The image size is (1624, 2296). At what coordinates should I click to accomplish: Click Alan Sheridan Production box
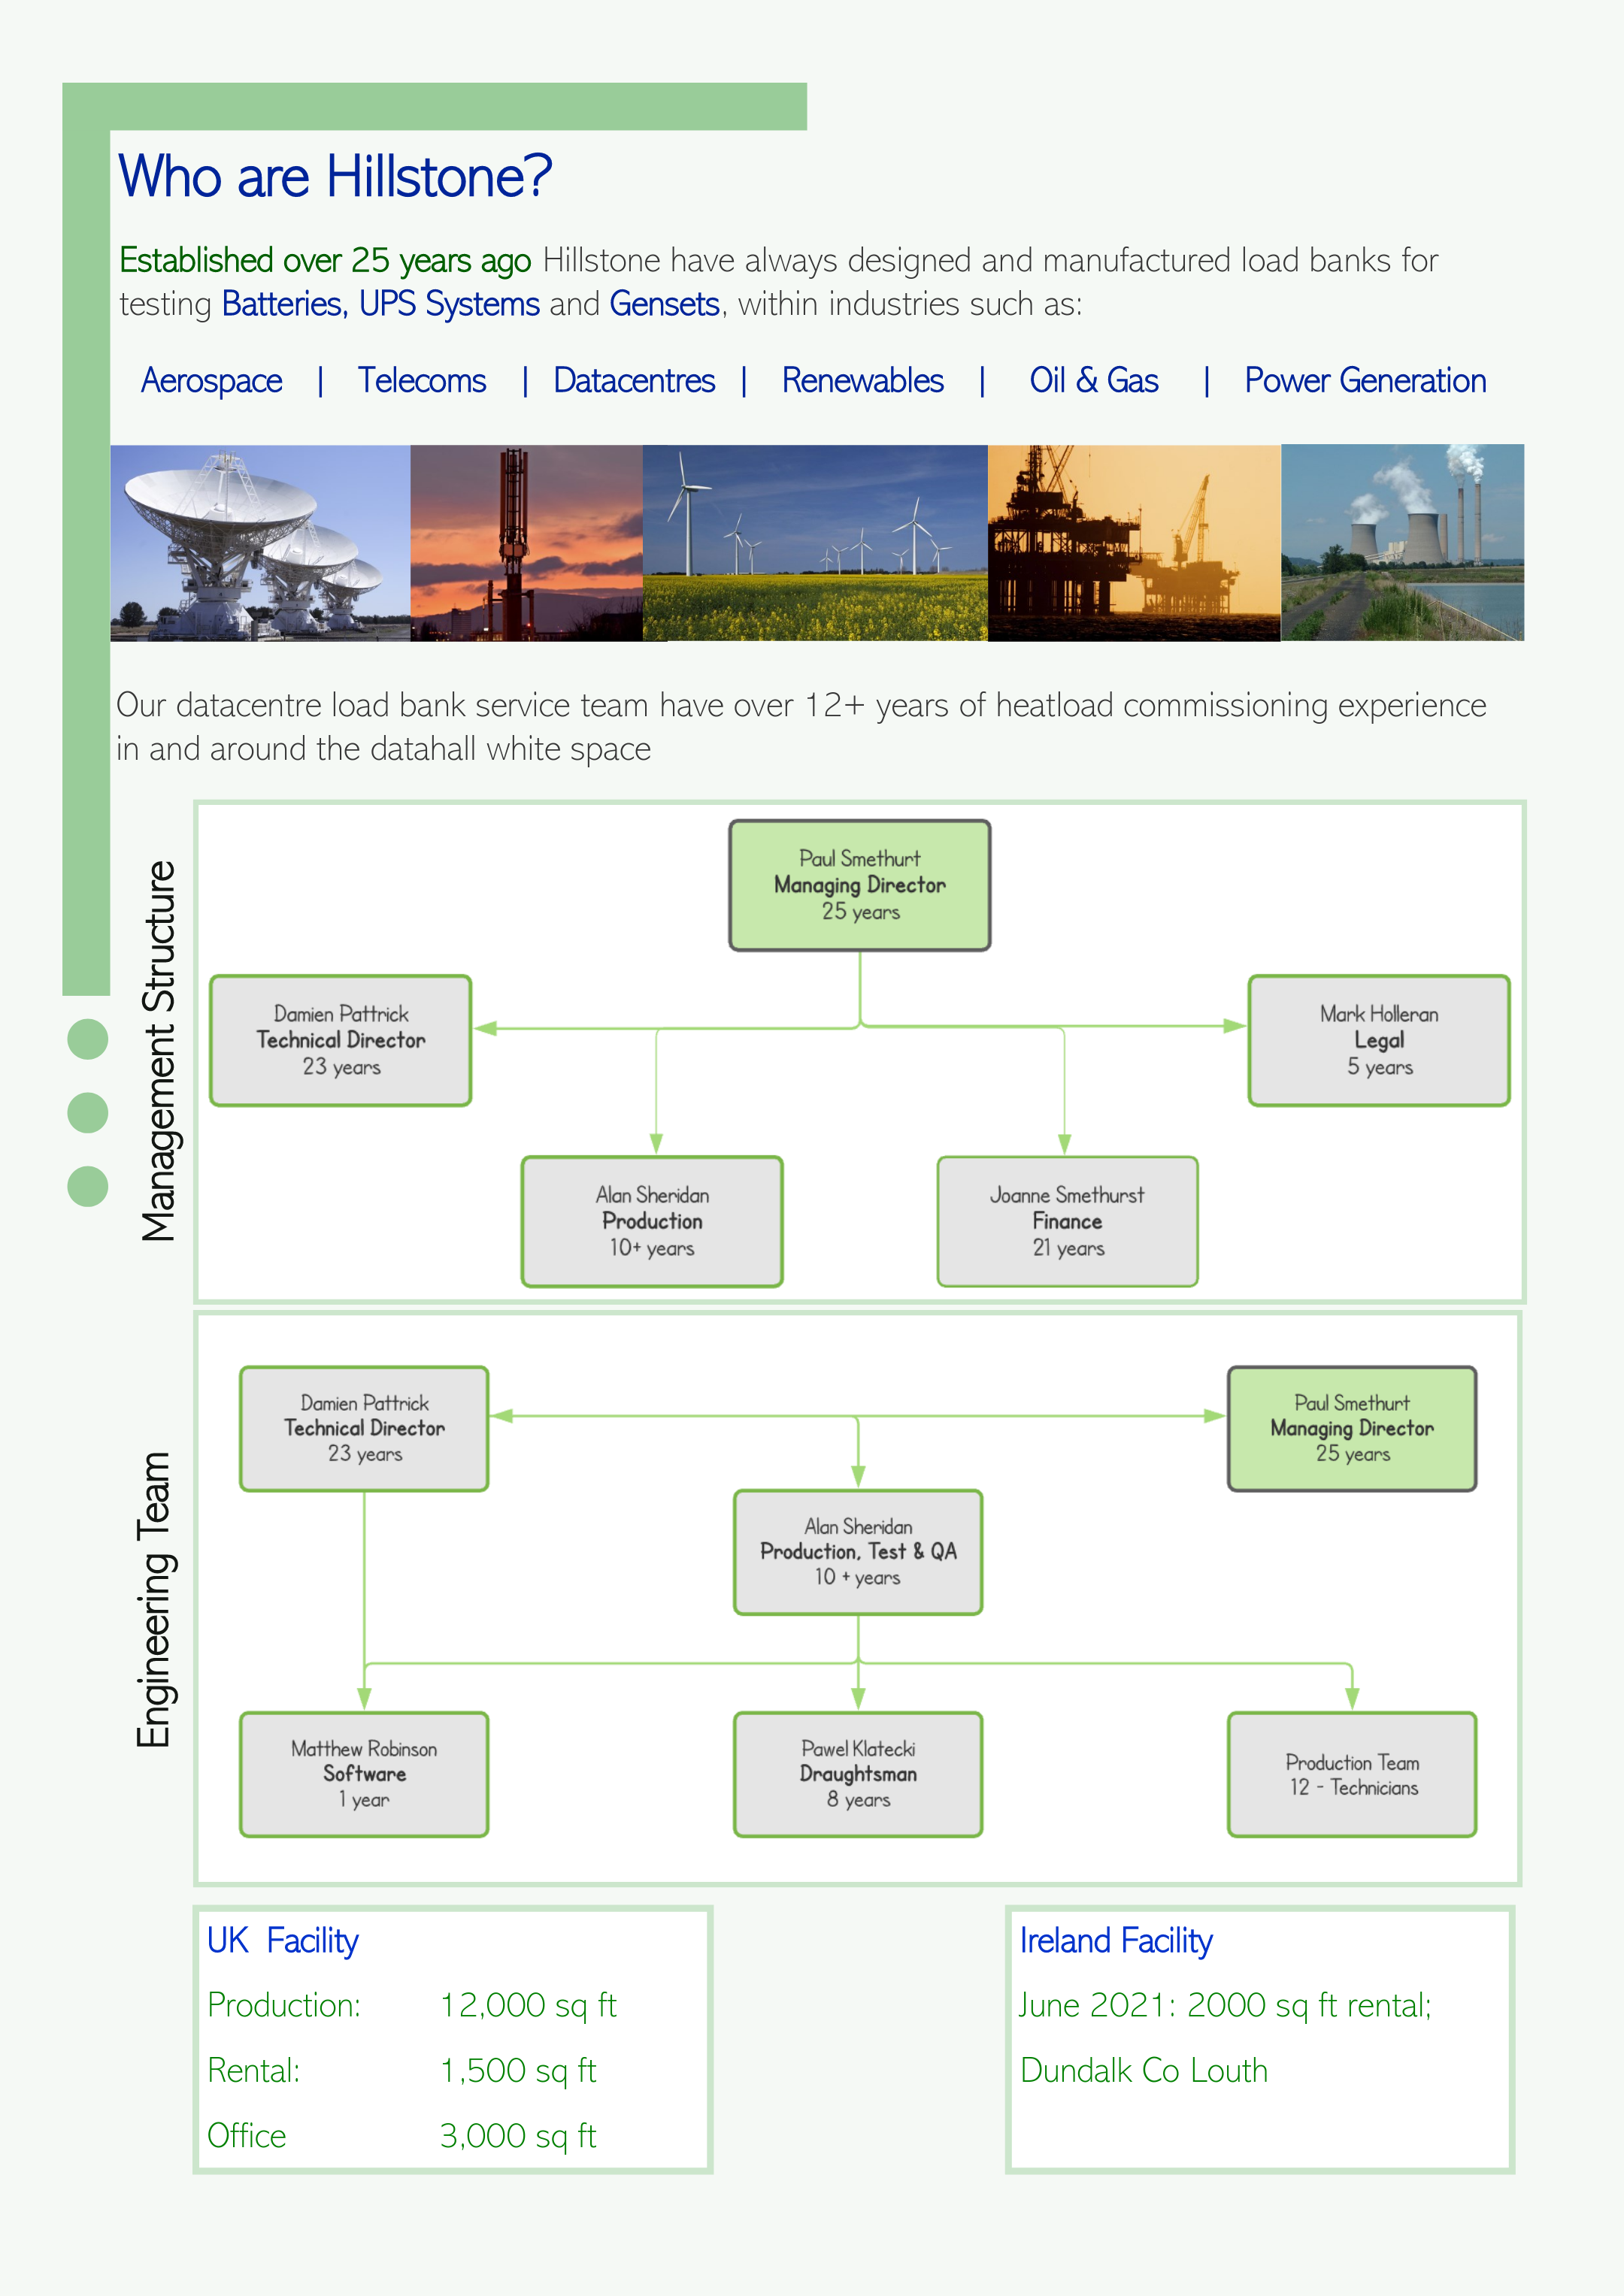pos(653,1221)
